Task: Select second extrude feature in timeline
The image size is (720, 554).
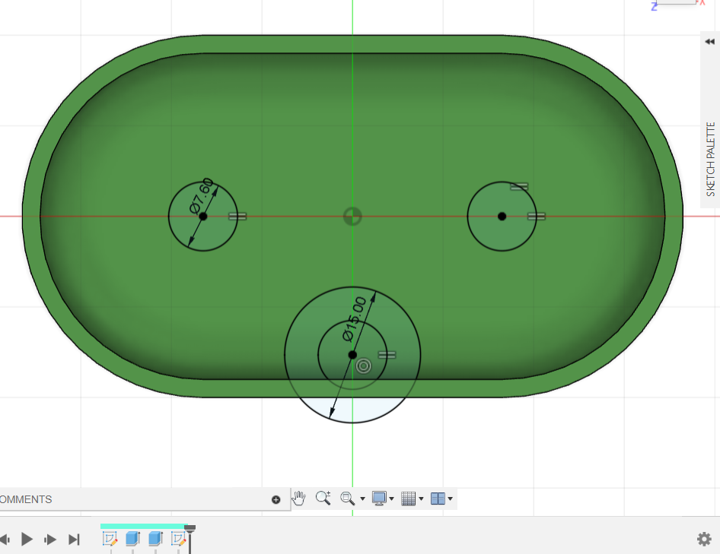Action: [155, 539]
